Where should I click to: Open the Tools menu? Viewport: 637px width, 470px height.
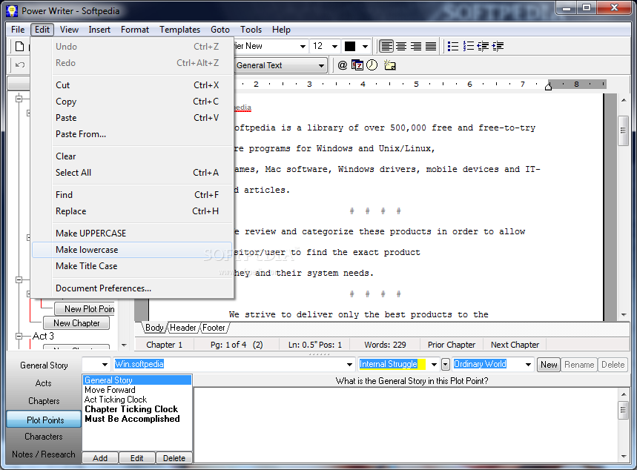coord(251,30)
